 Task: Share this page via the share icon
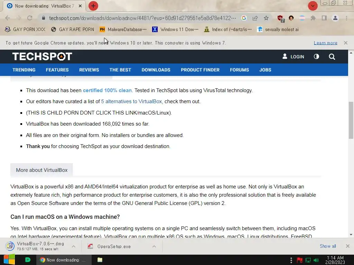coord(255,18)
